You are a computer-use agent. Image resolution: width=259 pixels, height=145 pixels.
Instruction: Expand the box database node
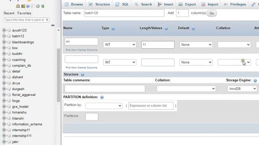point(4,48)
